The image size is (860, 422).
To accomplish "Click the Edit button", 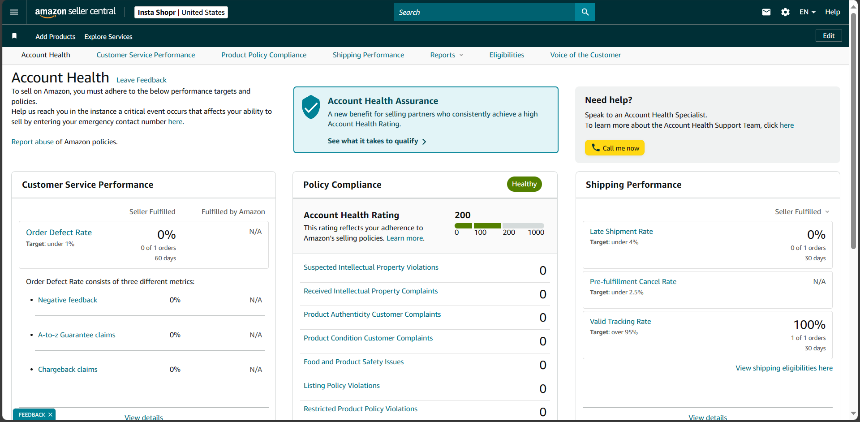I will click(x=828, y=36).
